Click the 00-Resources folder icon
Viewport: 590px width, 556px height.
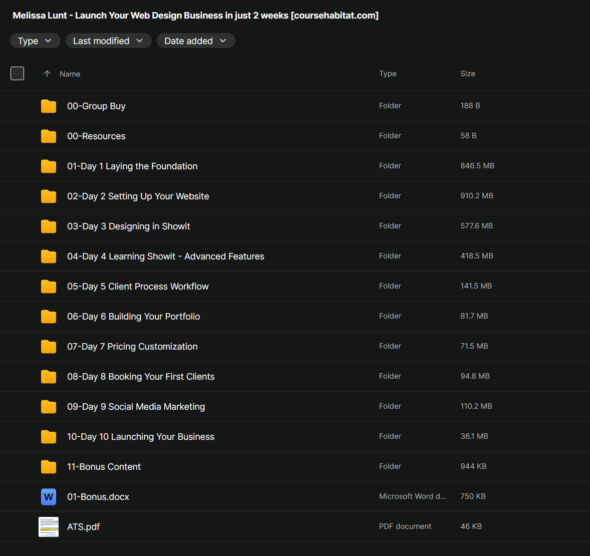coord(49,136)
